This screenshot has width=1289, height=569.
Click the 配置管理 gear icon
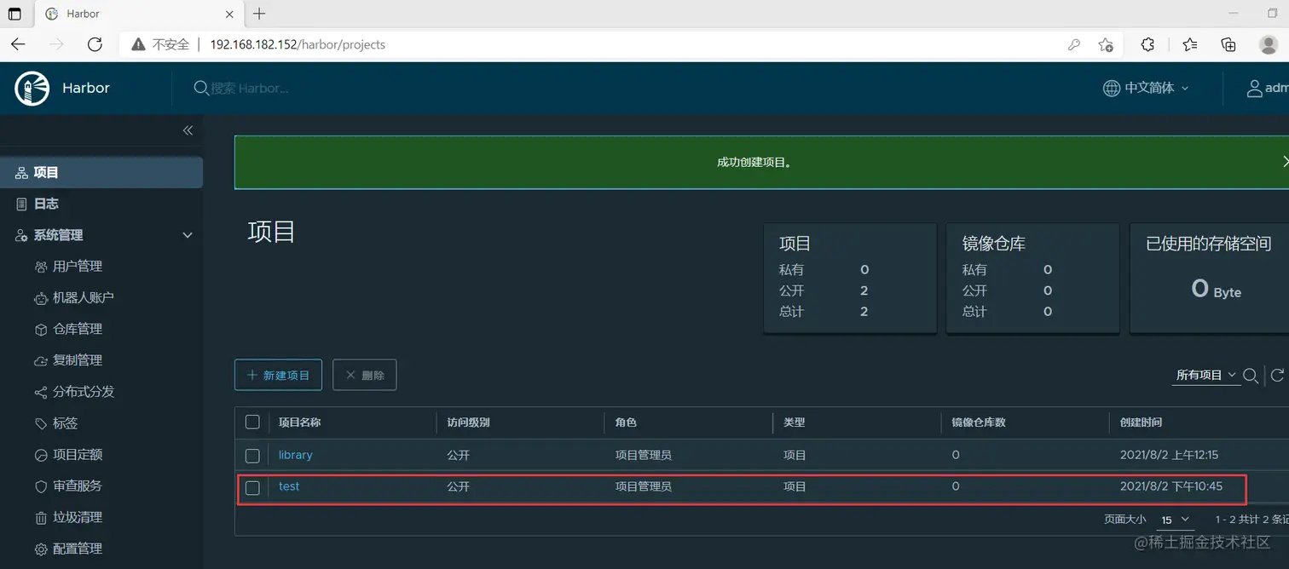point(40,549)
